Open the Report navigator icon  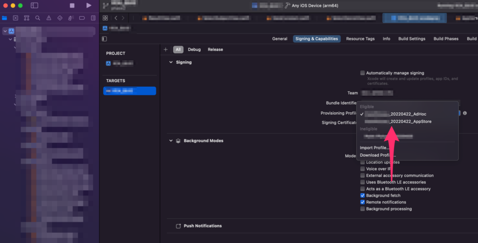pyautogui.click(x=93, y=18)
